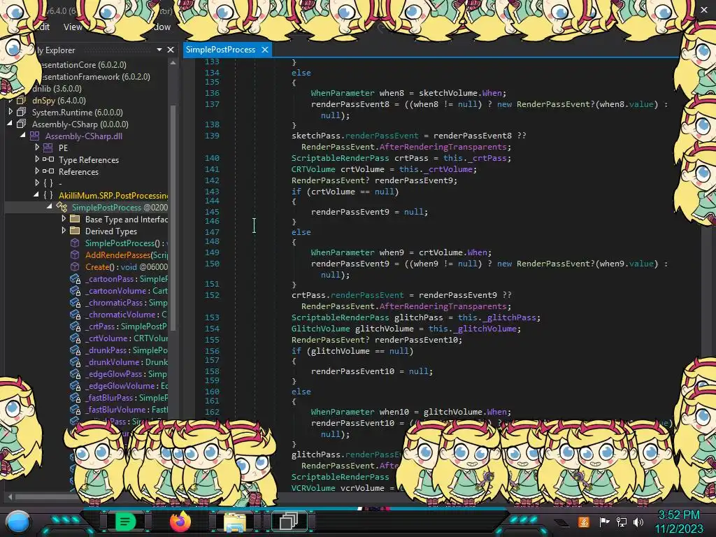
Task: Click the AddRenderPasses method icon
Action: [x=75, y=255]
